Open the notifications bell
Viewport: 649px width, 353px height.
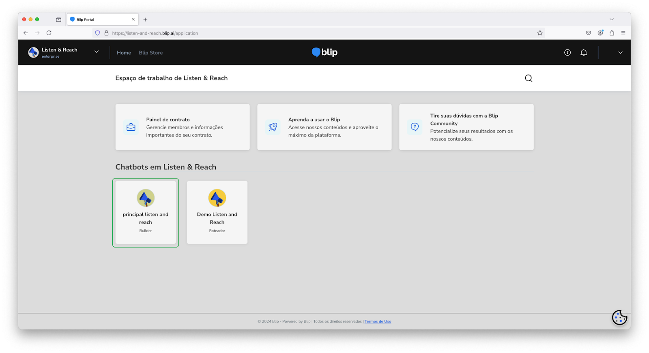click(584, 52)
